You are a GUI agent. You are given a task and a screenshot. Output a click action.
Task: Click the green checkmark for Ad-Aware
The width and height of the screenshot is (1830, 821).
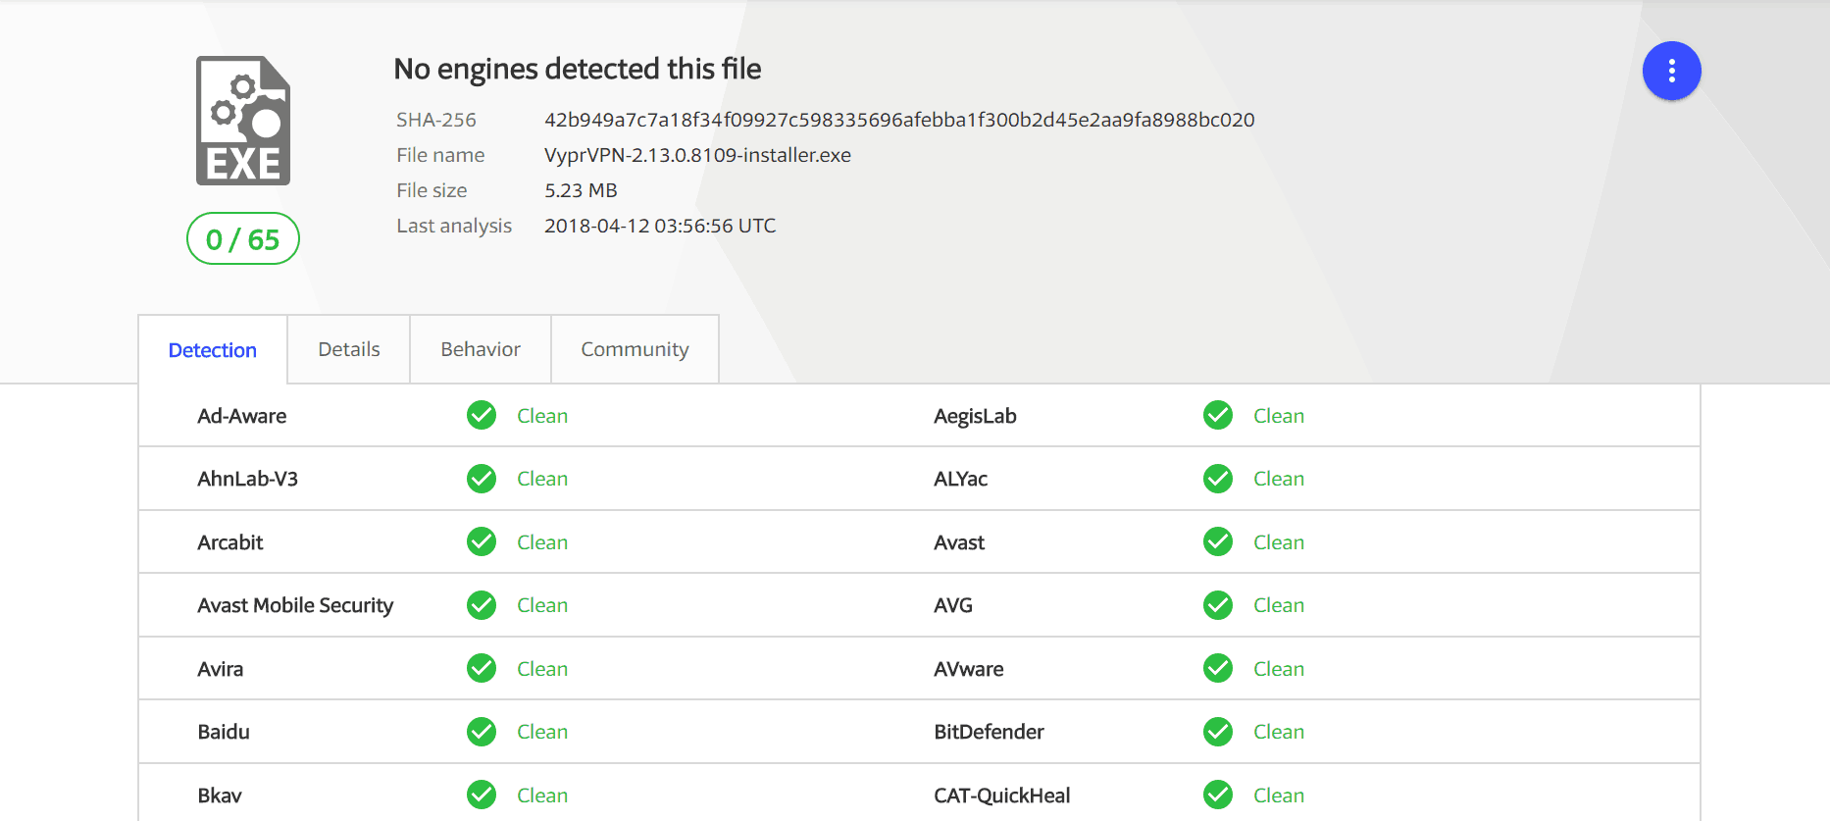click(482, 416)
